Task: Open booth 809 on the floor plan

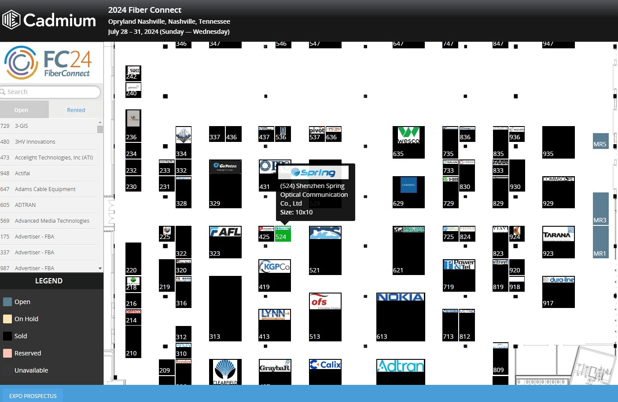Action: click(500, 359)
